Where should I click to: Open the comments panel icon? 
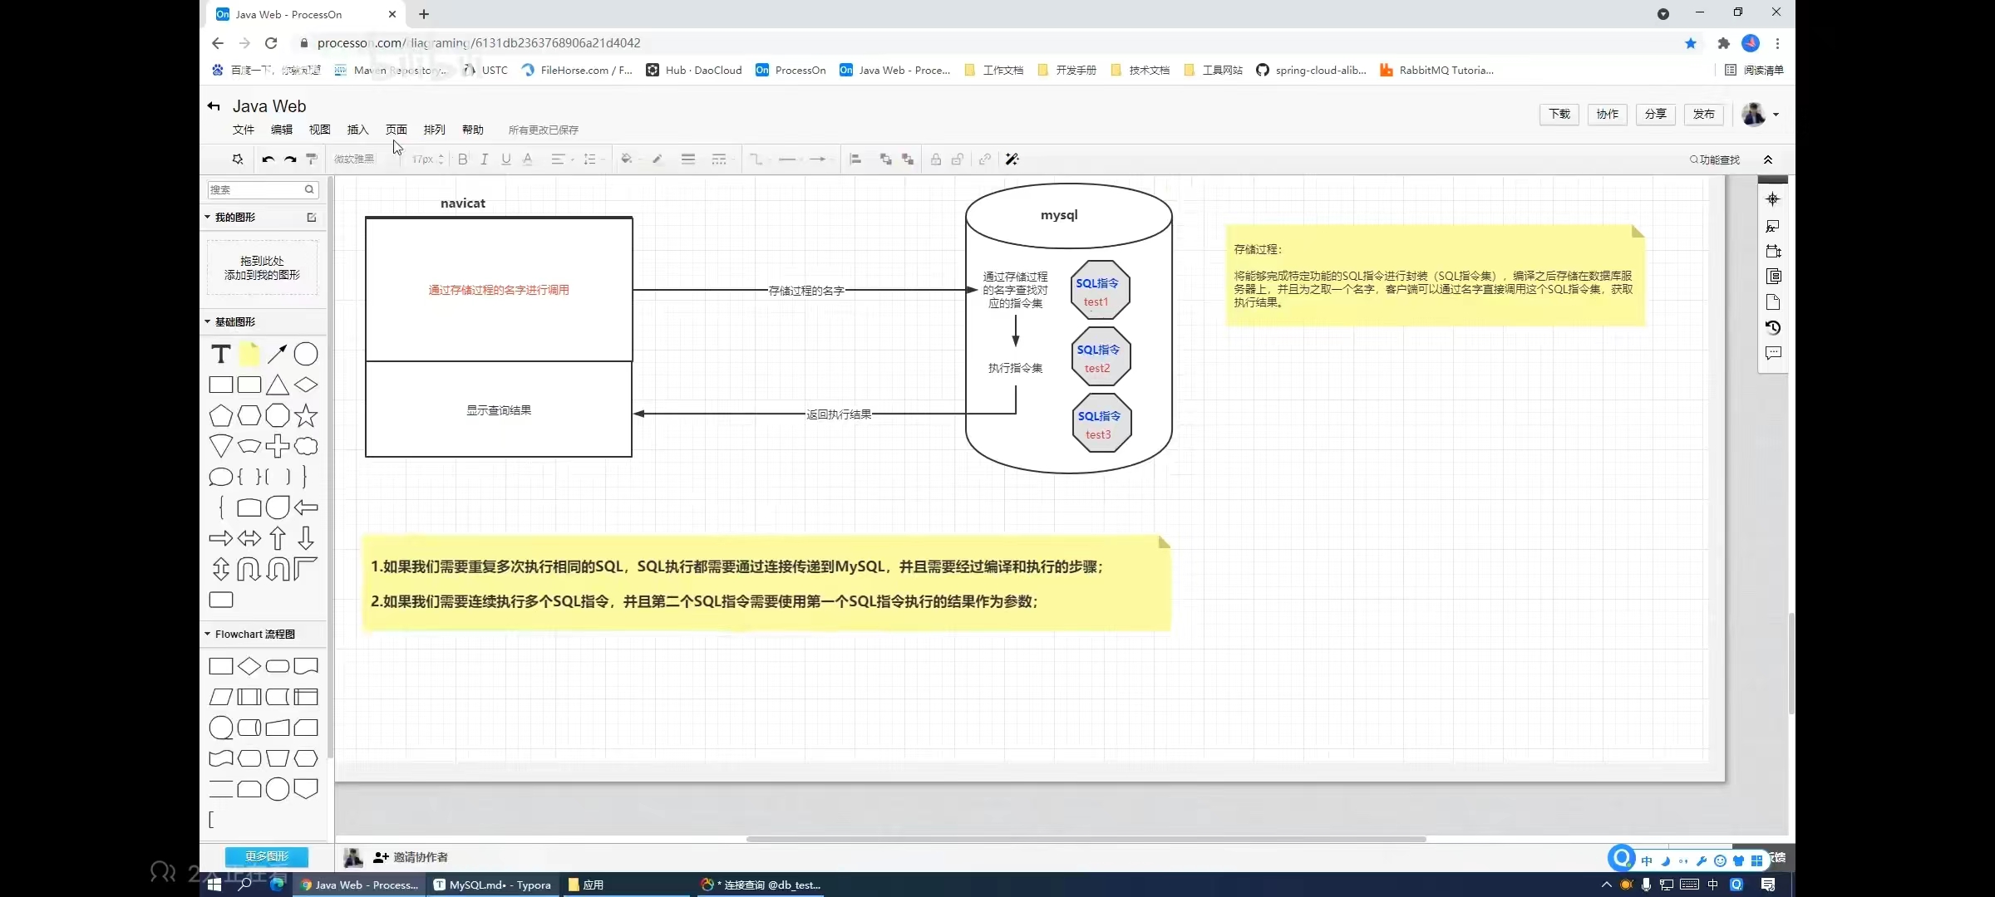tap(1773, 353)
